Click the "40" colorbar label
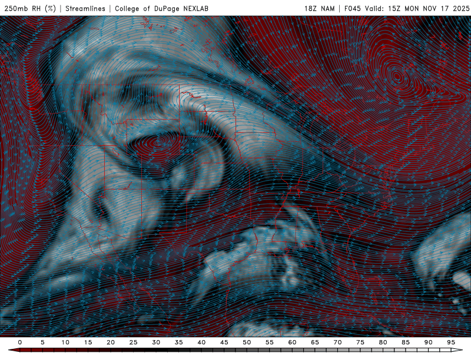 coord(201,342)
